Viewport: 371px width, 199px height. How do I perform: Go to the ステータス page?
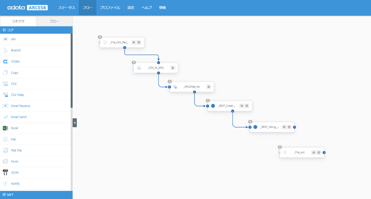(x=66, y=8)
